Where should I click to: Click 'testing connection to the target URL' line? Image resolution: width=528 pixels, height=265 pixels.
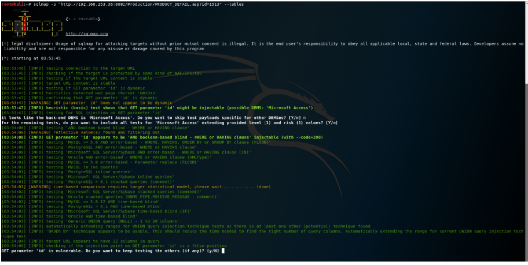68,68
